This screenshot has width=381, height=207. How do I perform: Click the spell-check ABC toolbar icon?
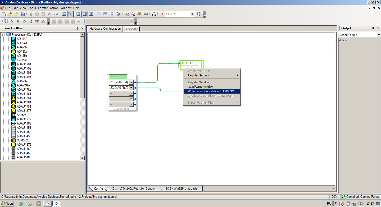point(119,14)
